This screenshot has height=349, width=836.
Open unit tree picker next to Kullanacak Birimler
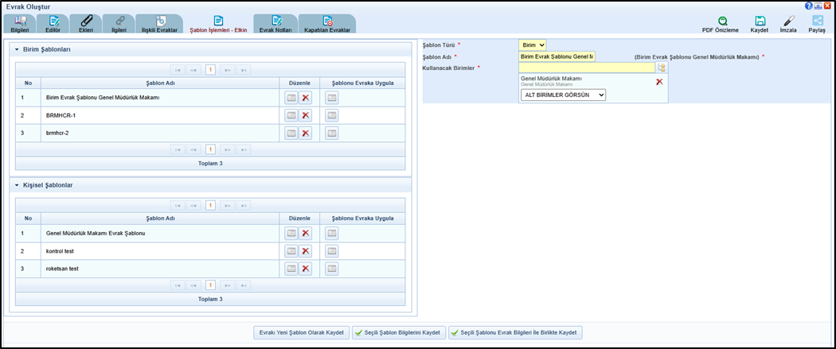662,68
